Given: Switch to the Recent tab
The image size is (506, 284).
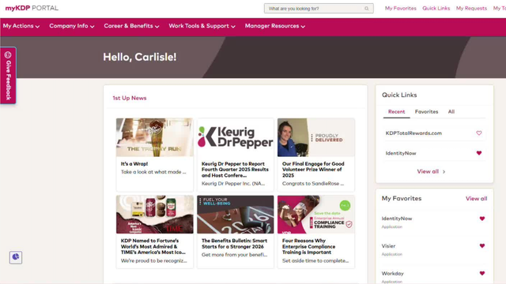Looking at the screenshot, I should click(x=396, y=112).
